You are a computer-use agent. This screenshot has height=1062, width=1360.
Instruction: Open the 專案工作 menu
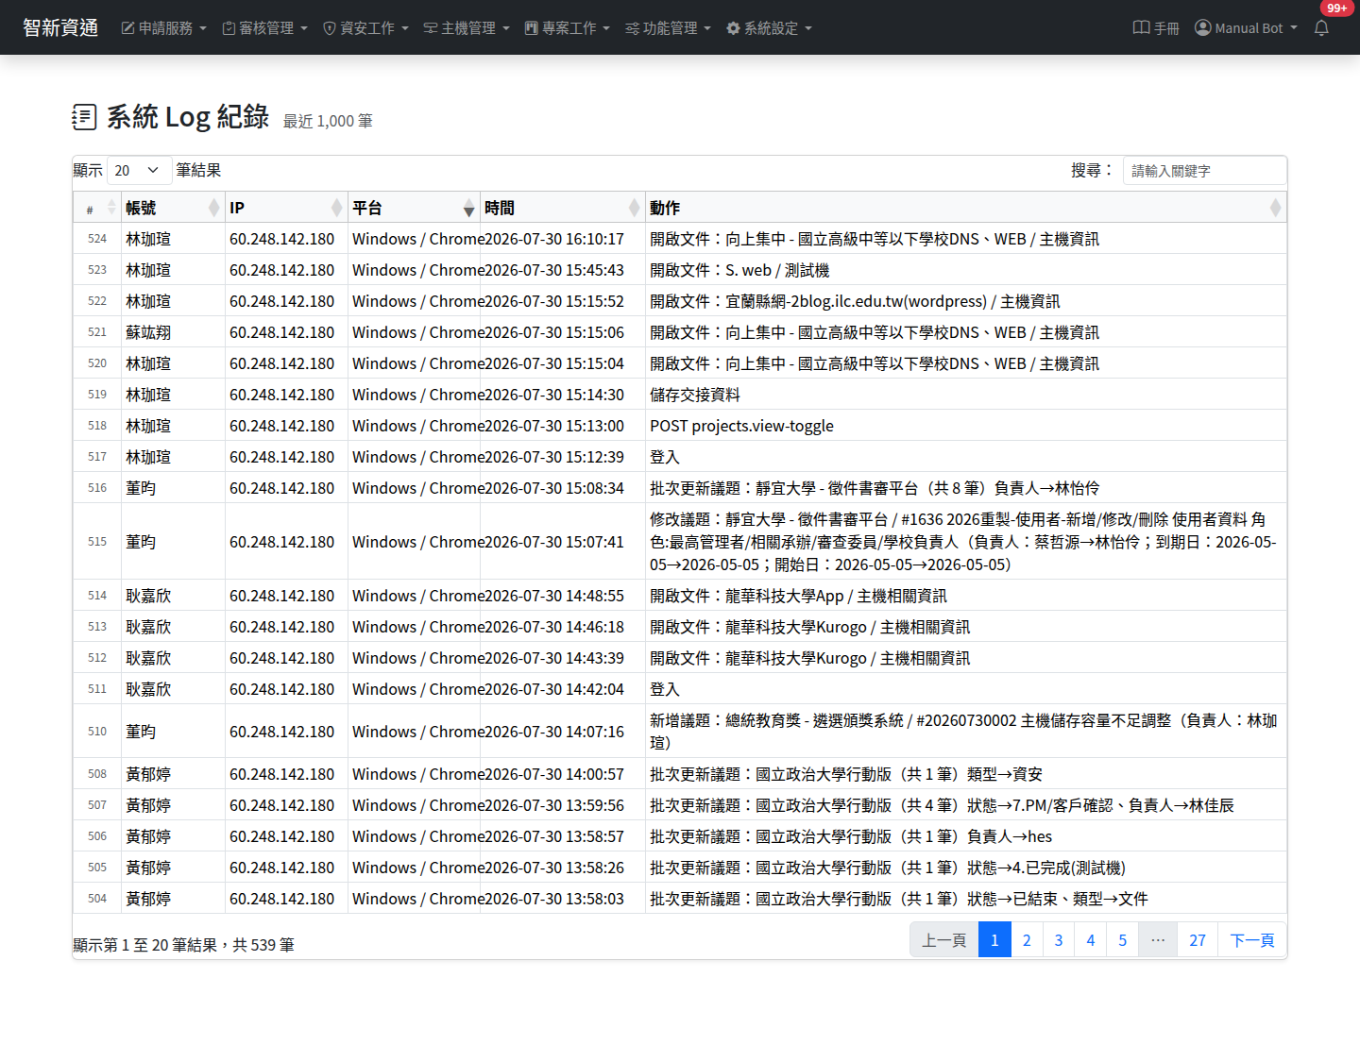pos(568,28)
